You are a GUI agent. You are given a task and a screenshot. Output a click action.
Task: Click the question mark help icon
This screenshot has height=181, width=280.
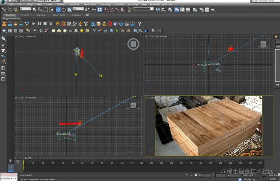click(139, 24)
